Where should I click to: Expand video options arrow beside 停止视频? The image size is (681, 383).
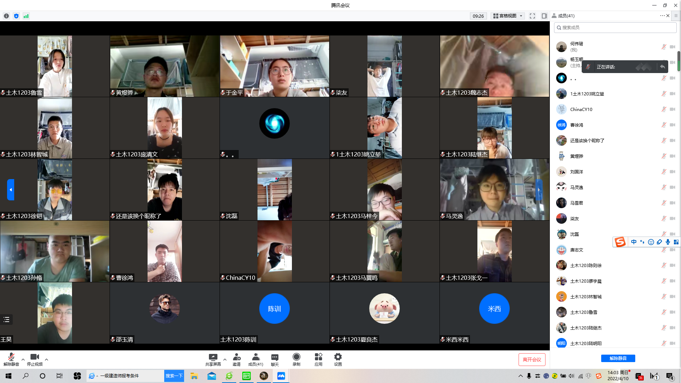(46, 359)
